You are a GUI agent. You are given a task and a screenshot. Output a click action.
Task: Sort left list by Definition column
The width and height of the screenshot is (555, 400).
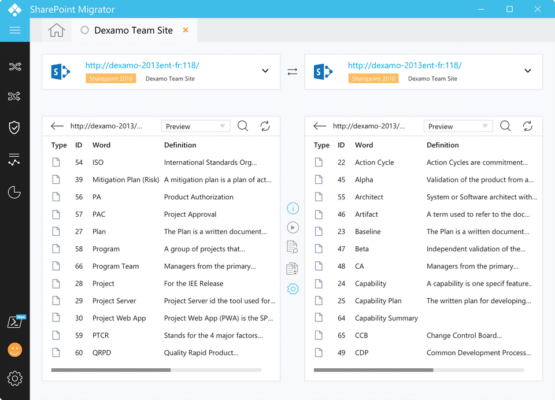point(180,145)
